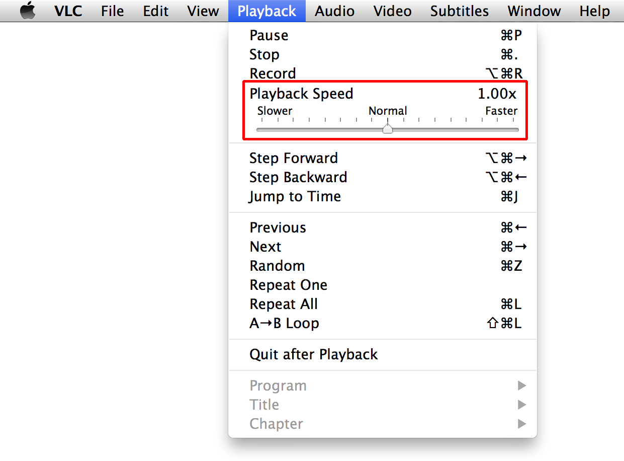624x461 pixels.
Task: Open the VLC menu
Action: 68,11
